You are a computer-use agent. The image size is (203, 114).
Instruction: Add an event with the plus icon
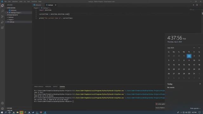pyautogui.click(x=200, y=84)
